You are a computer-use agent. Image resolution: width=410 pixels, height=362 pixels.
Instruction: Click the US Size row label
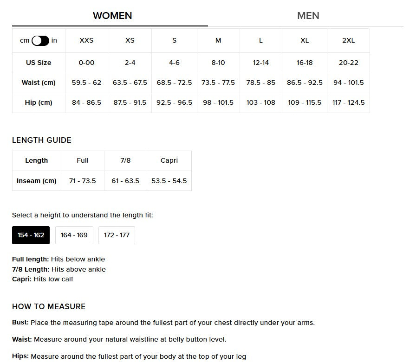39,63
